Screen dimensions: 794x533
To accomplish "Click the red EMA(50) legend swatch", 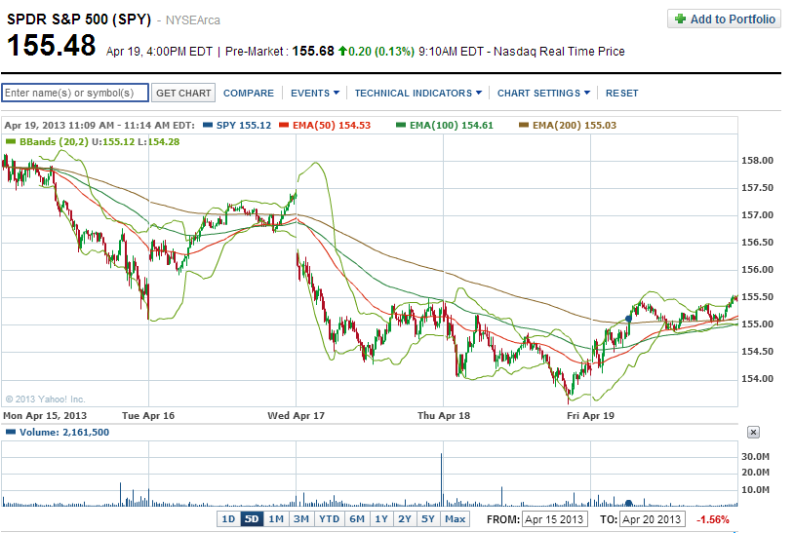I will (284, 126).
